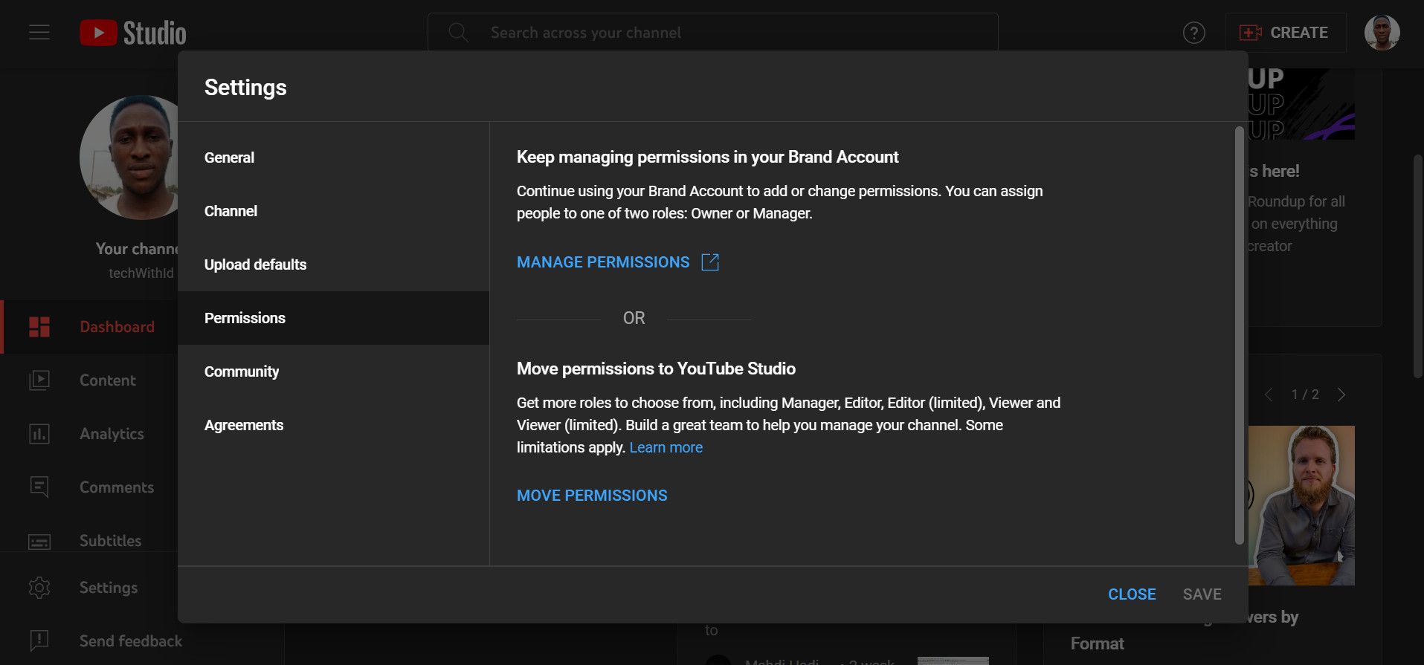
Task: Open the Learn more link
Action: (x=666, y=447)
